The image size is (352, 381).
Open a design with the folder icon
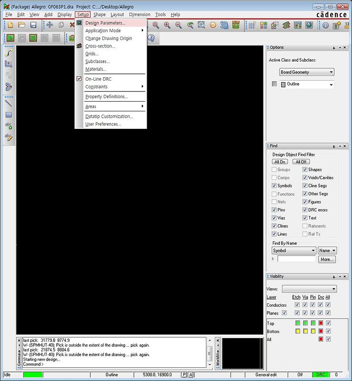tap(22, 25)
